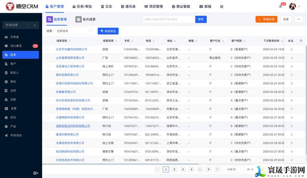
Task: Check the 名匠建设工程有限公司 row
Action: [x=49, y=66]
